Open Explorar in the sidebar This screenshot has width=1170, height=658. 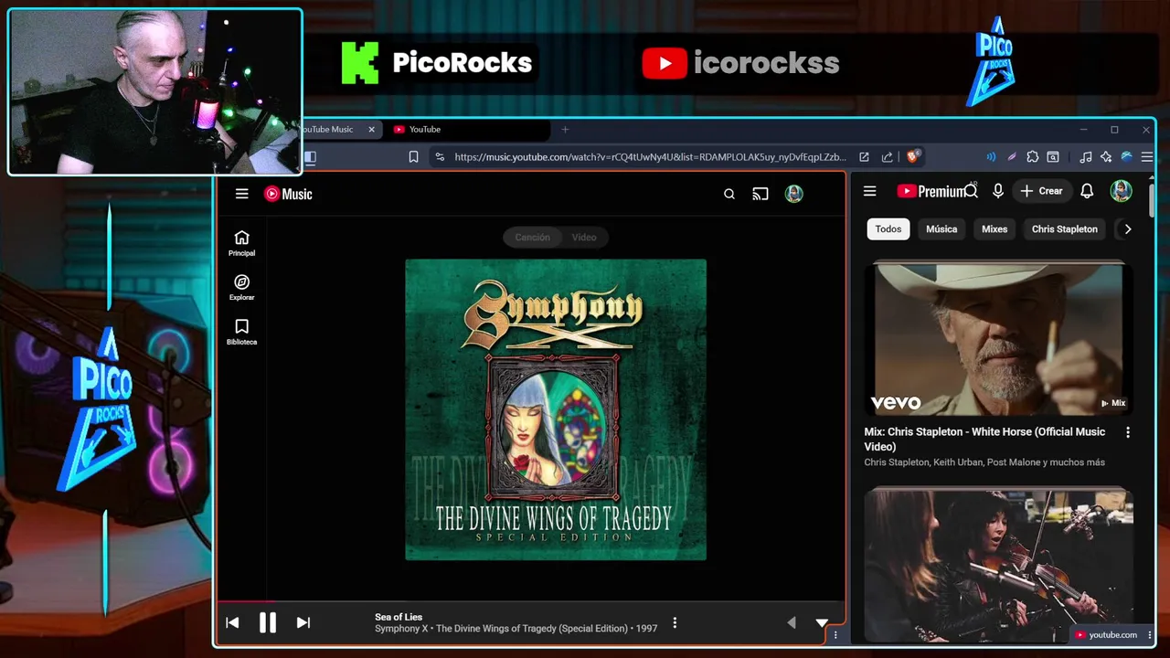(x=241, y=287)
